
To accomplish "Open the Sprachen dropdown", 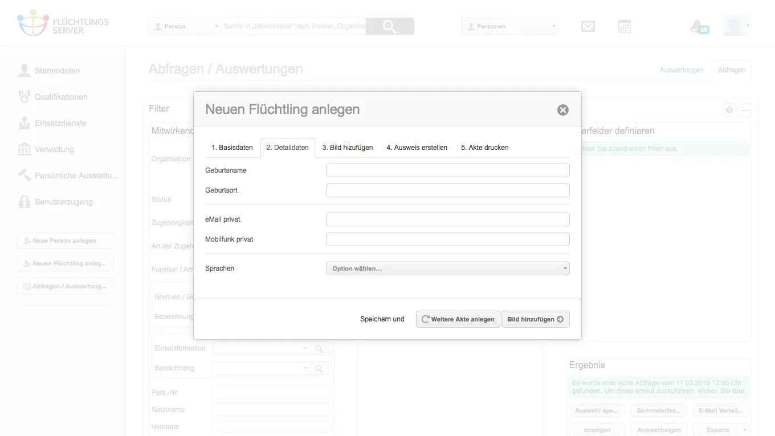I will point(448,268).
